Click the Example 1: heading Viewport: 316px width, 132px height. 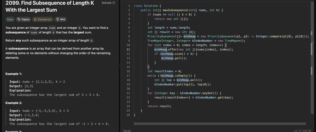tap(14, 74)
